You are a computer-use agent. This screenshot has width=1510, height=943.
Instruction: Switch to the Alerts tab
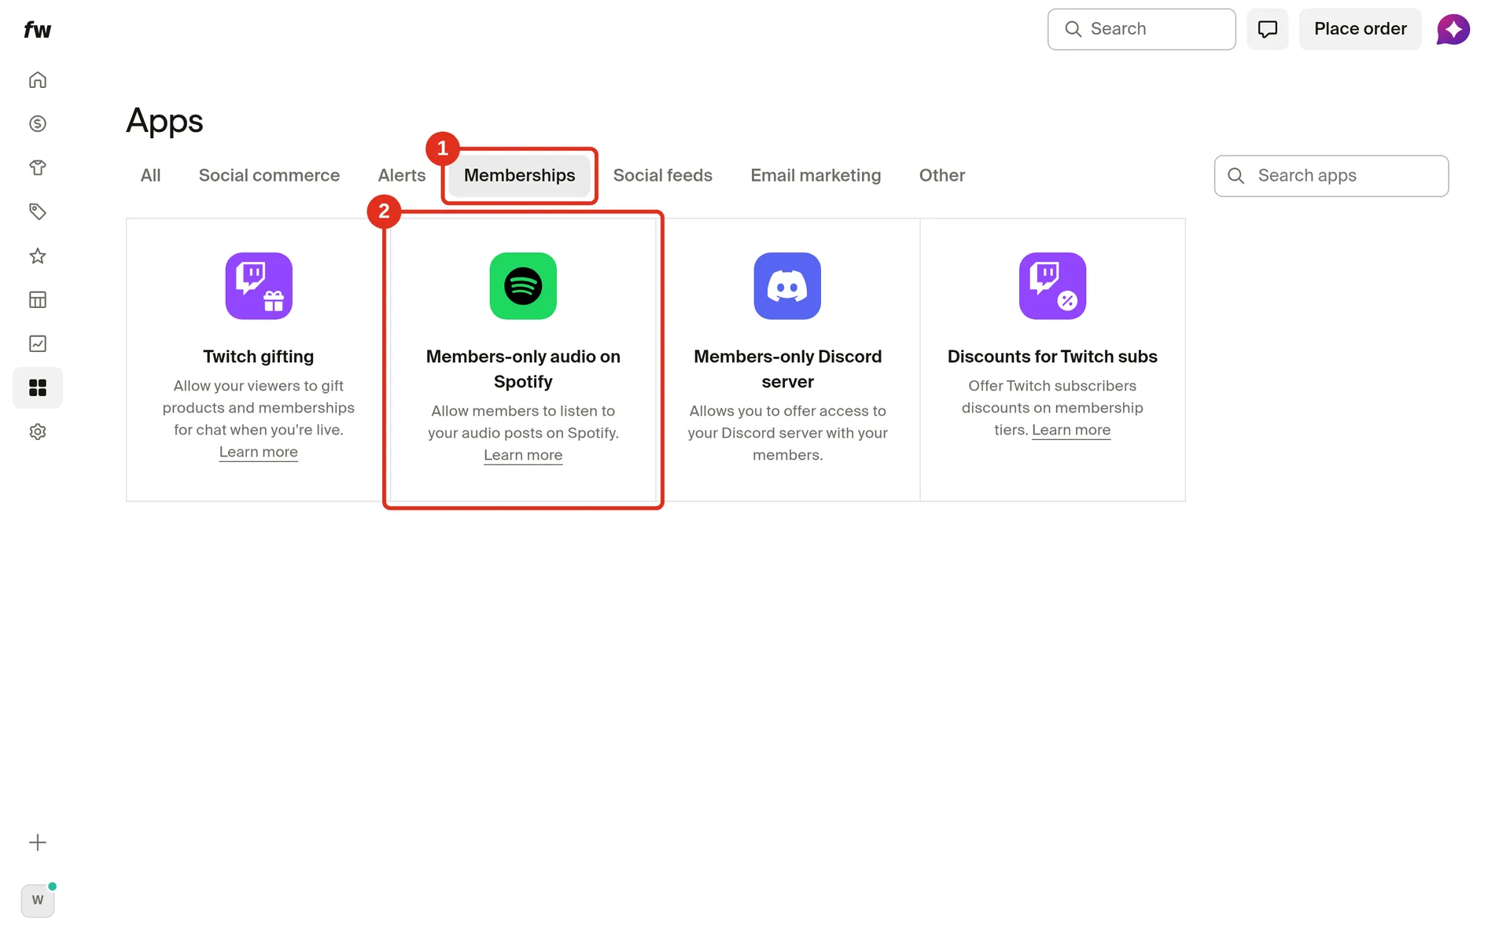pos(402,176)
